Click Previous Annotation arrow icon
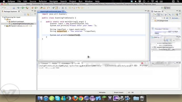This screenshot has width=182, height=102. point(74,8)
